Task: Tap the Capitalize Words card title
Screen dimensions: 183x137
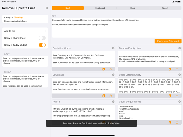Action: tap(62, 48)
